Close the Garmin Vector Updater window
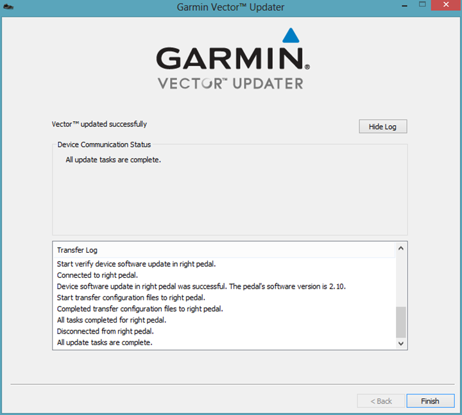 [446, 5]
